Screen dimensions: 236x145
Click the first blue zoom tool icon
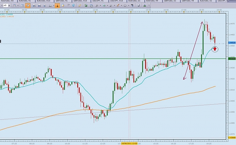tap(34, 6)
